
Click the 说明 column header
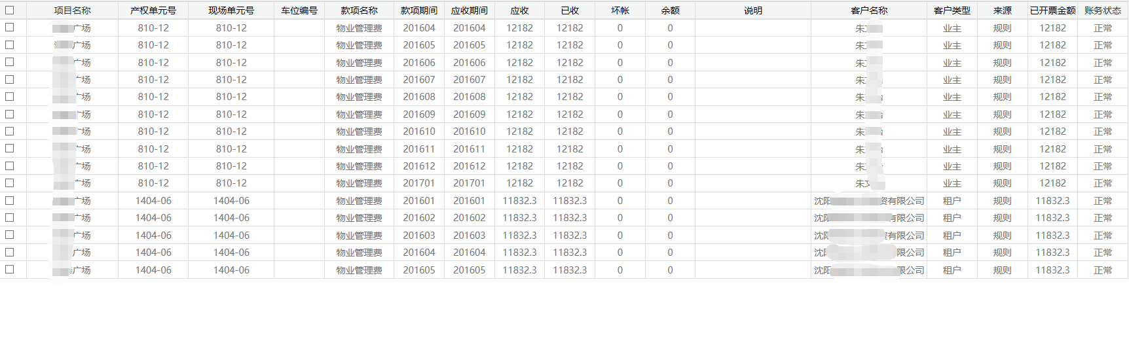click(753, 10)
